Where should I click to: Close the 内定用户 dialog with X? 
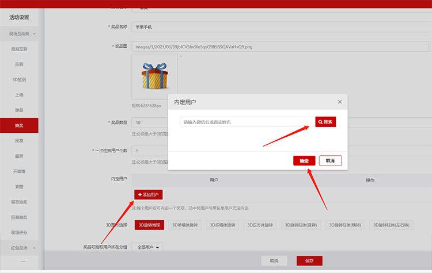(340, 102)
